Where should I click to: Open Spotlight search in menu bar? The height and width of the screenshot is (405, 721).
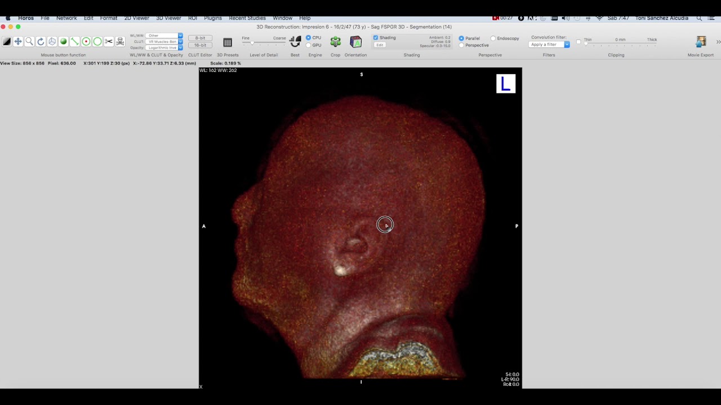coord(699,18)
